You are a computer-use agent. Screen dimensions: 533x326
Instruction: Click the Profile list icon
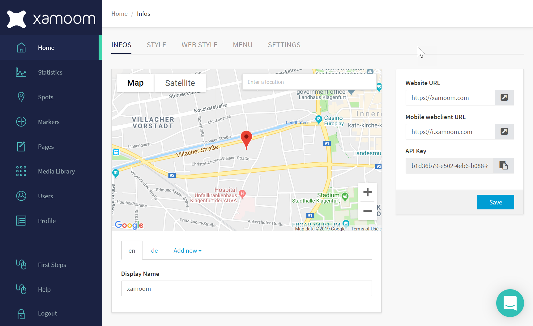pos(21,221)
